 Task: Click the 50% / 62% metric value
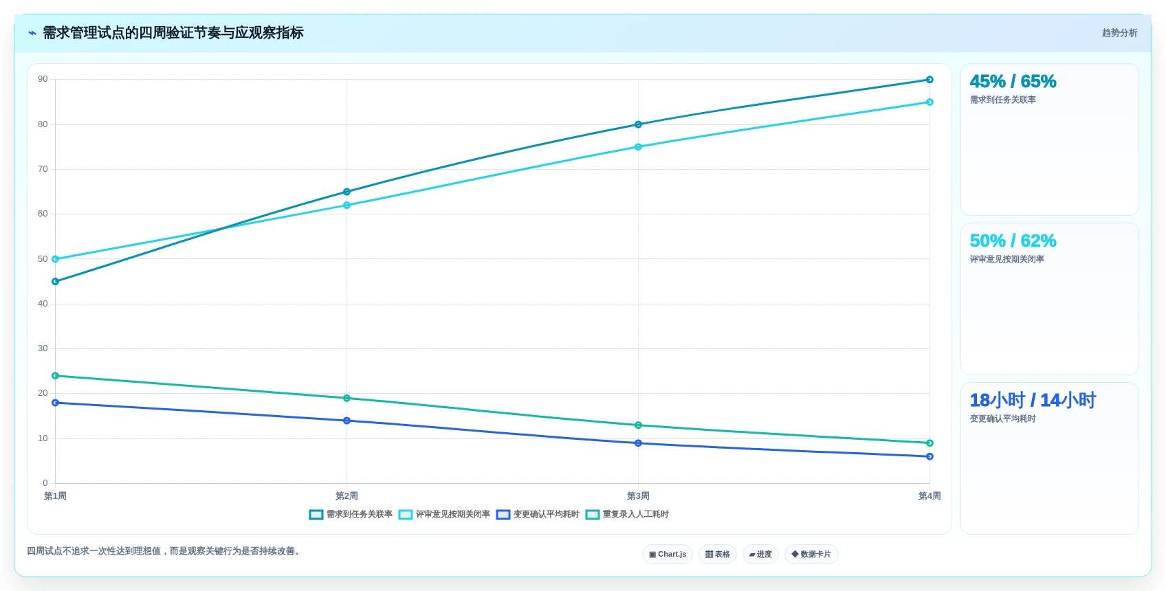1013,241
